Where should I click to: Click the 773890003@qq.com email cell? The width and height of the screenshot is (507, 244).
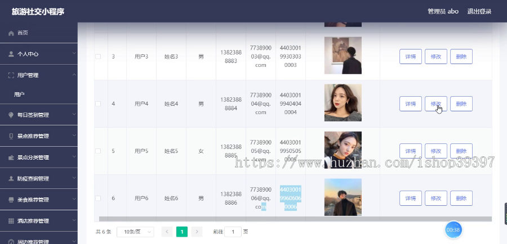click(x=261, y=56)
